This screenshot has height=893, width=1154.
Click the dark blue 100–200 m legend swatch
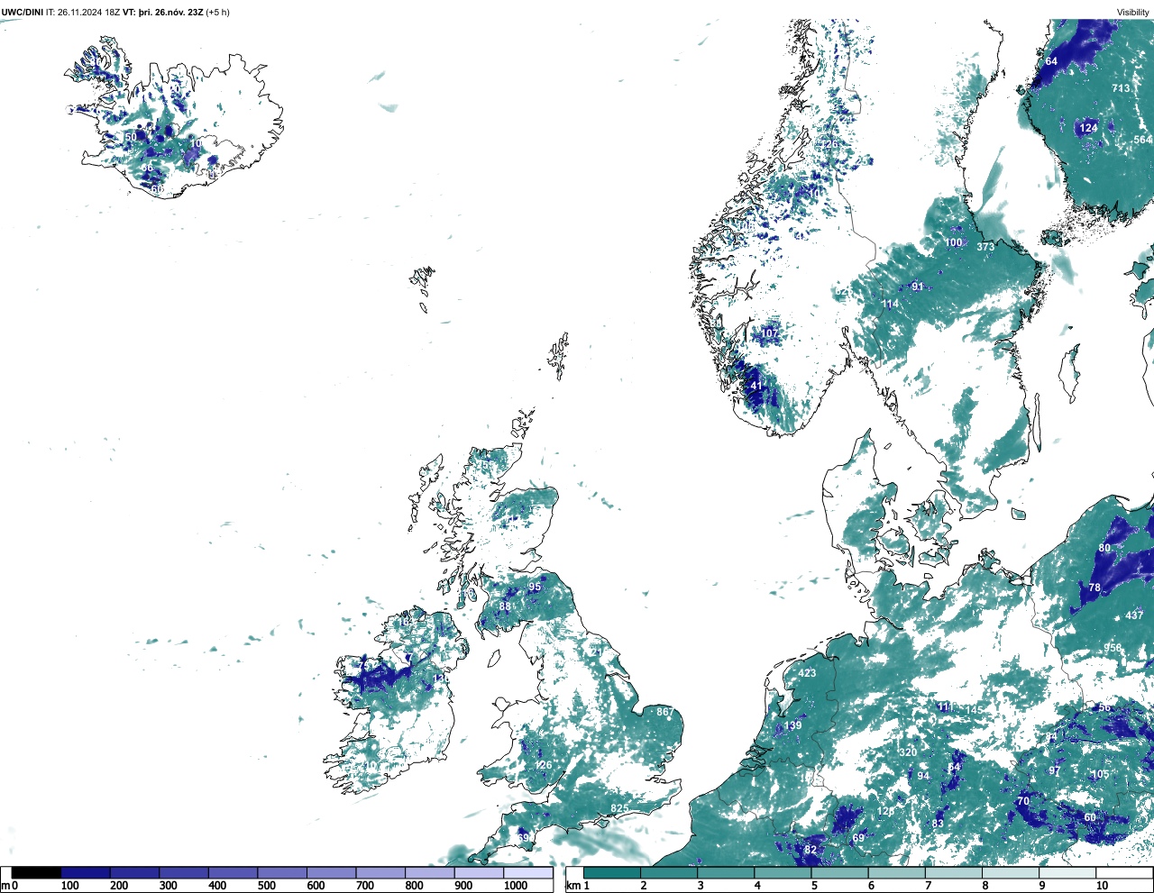(x=86, y=872)
